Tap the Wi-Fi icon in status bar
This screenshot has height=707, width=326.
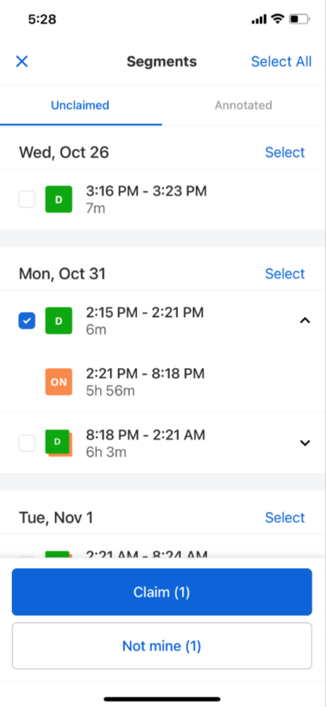click(x=277, y=19)
